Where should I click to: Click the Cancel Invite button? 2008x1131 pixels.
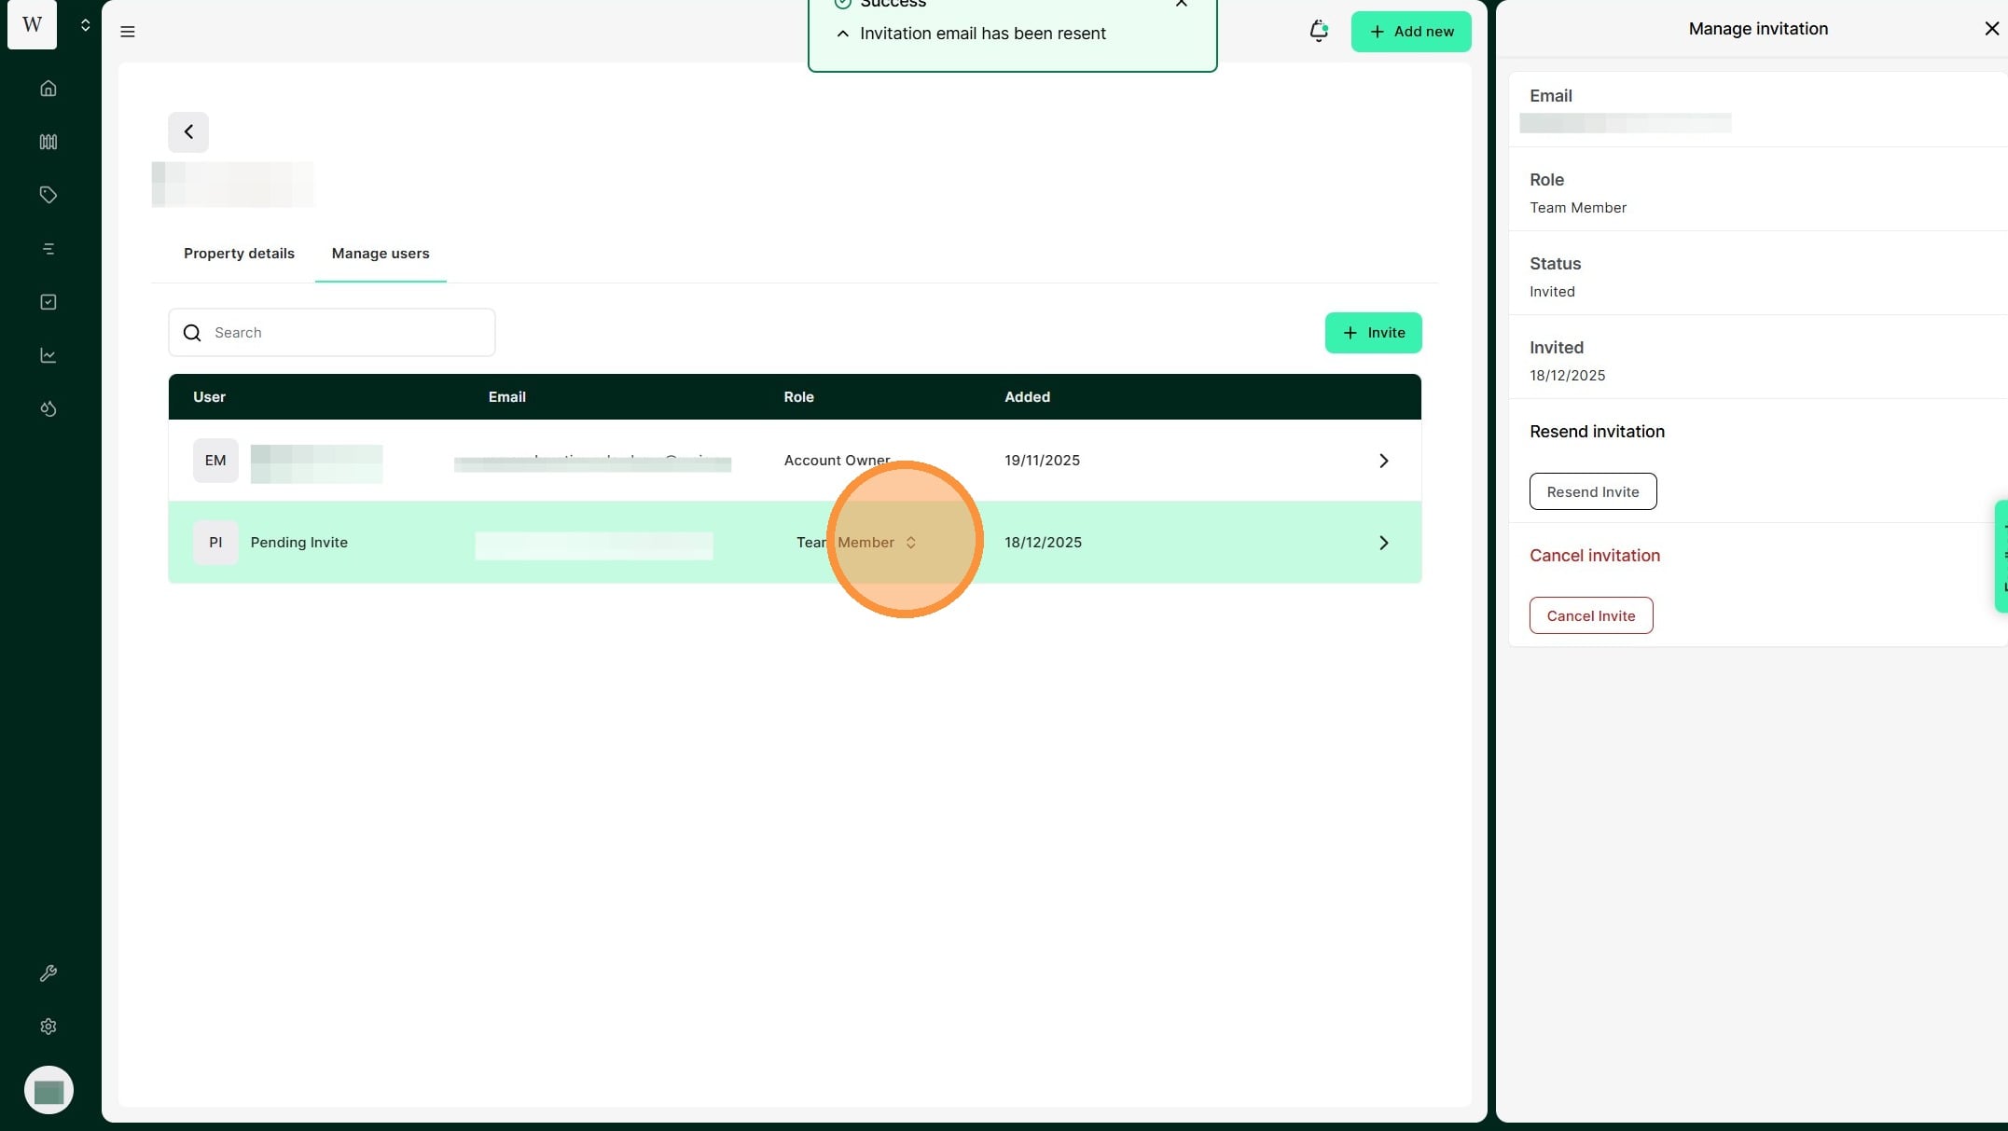click(1590, 615)
